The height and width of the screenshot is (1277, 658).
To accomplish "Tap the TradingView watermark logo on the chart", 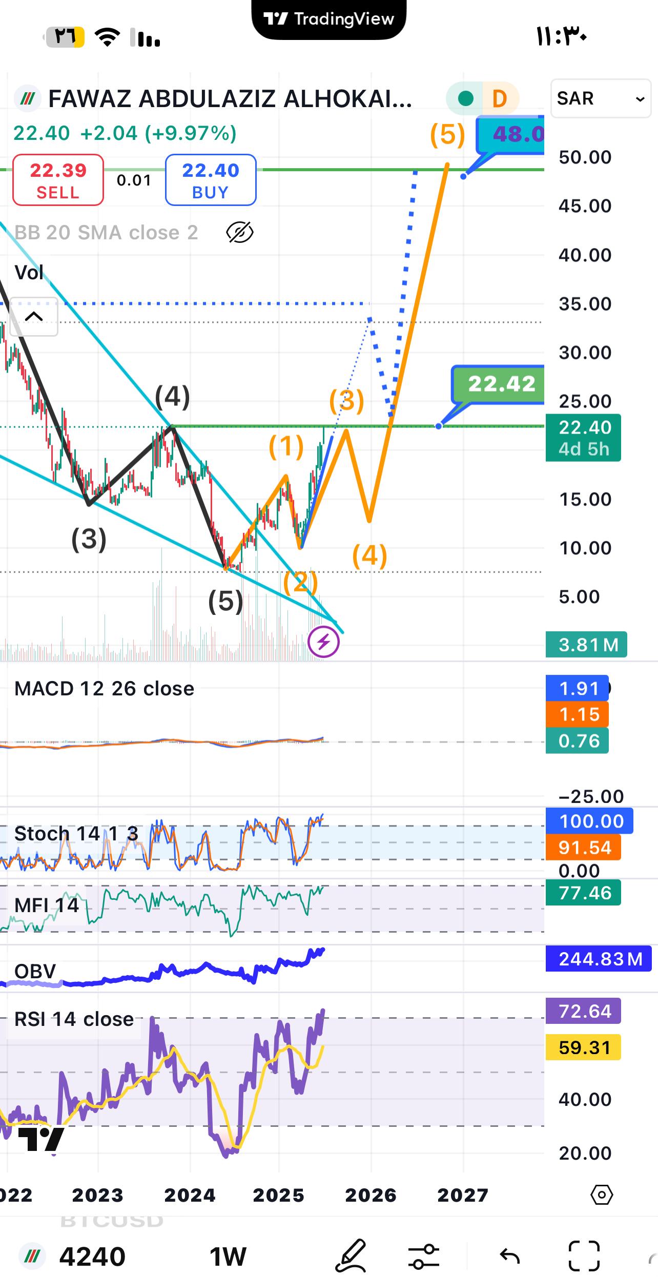I will tap(41, 1139).
